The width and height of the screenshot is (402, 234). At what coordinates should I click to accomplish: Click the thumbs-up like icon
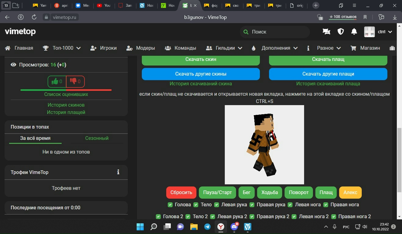[x=55, y=82]
